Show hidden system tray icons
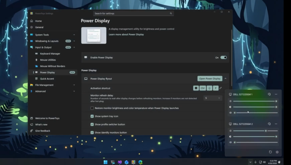This screenshot has height=165, width=291. 250,162
